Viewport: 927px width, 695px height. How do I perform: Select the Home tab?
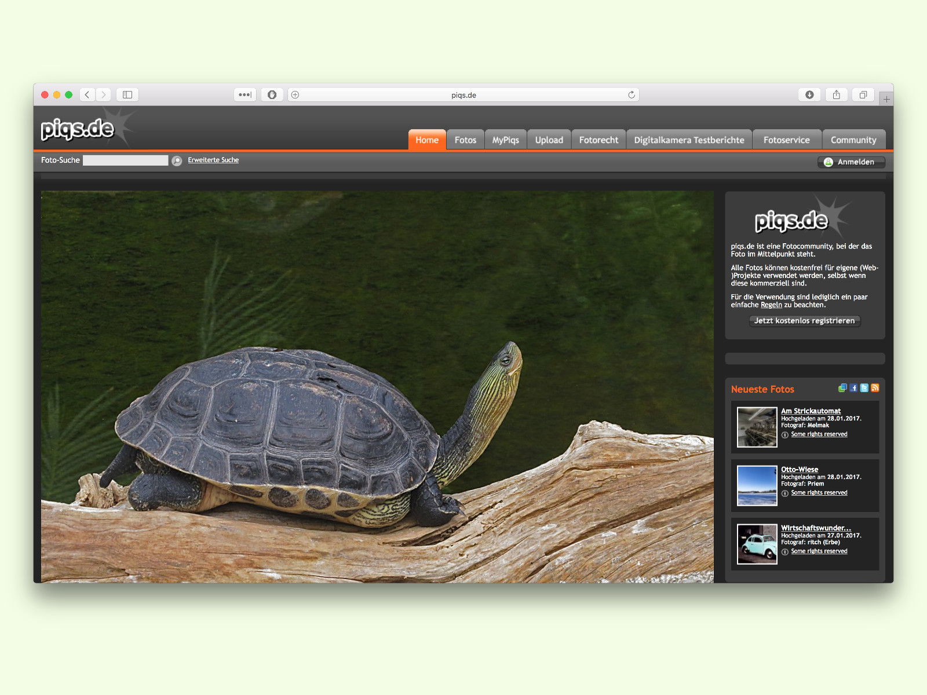427,140
